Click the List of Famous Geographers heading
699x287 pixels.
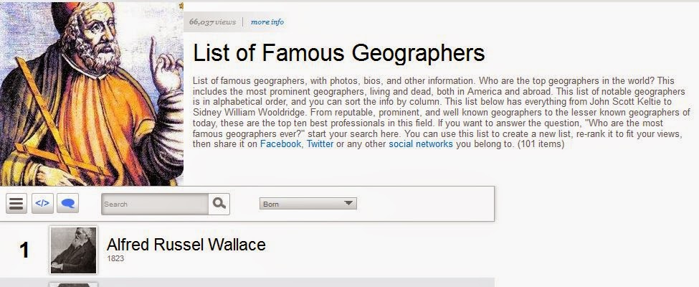339,53
